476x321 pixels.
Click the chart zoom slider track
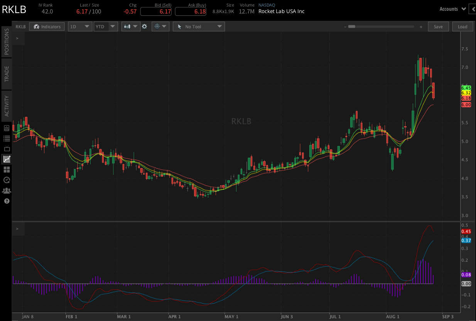pyautogui.click(x=383, y=27)
